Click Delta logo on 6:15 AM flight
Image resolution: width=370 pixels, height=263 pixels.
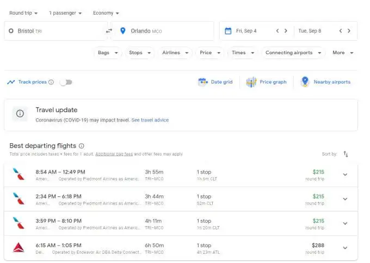click(18, 247)
